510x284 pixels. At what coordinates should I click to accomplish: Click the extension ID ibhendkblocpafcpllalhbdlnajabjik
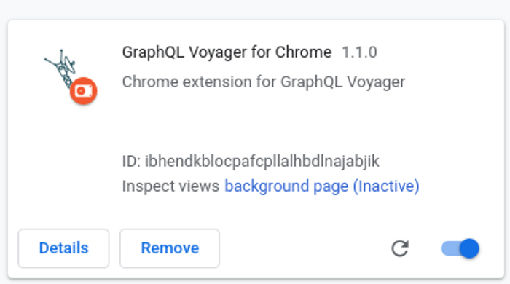click(262, 161)
